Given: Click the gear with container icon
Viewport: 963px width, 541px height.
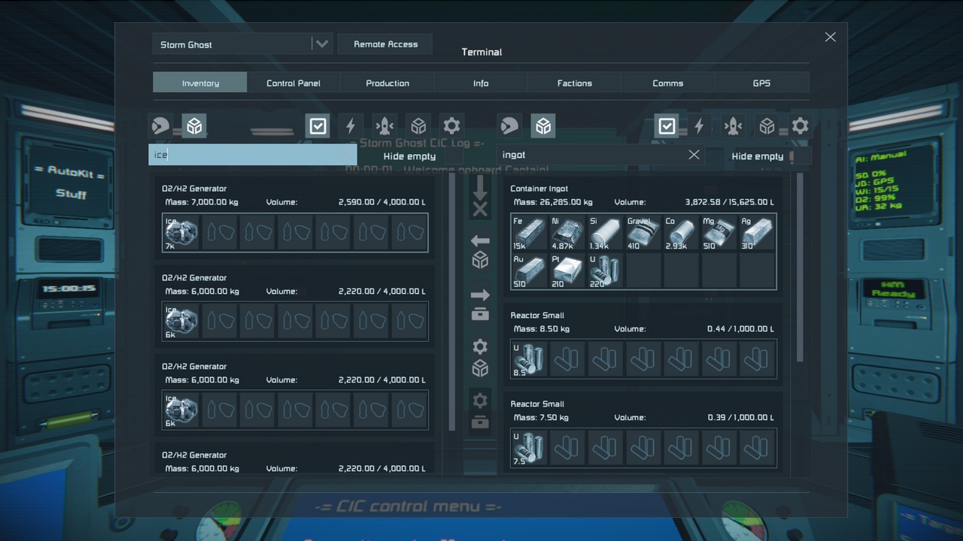Looking at the screenshot, I should coord(480,411).
